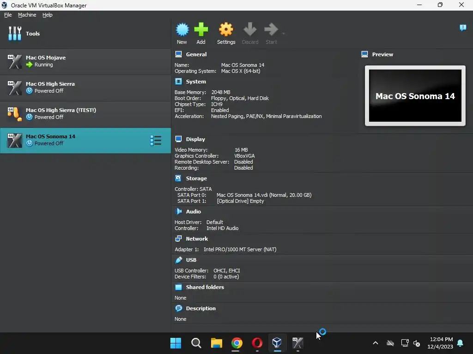This screenshot has height=354, width=473.
Task: Open the Storage section heading
Action: click(x=196, y=178)
